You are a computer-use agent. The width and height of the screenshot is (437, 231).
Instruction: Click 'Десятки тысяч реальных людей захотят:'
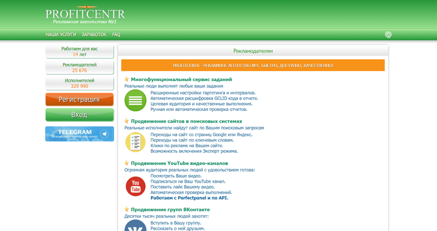pos(167,216)
